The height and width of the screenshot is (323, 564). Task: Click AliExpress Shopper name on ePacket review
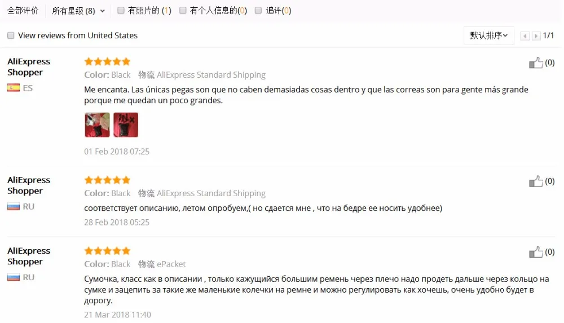tap(29, 256)
